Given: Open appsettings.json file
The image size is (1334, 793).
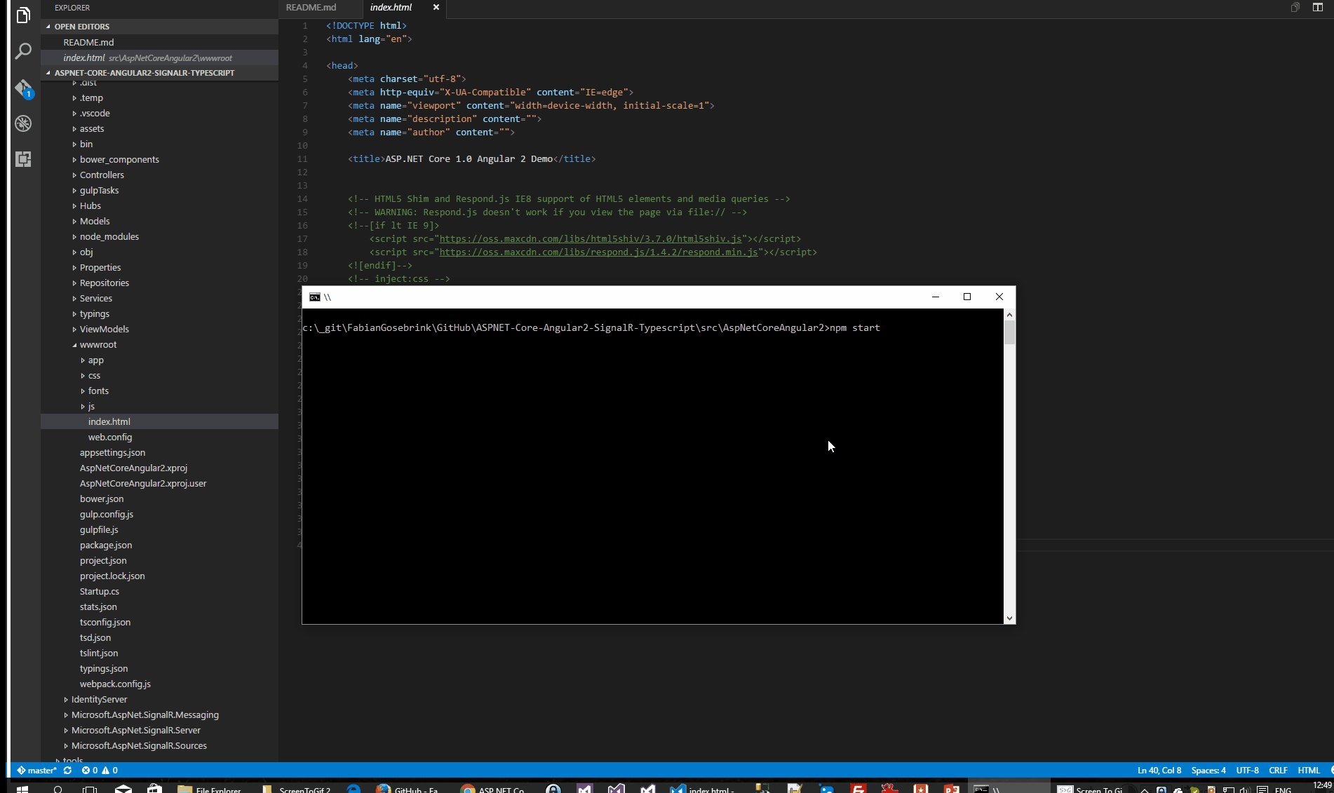Looking at the screenshot, I should (x=159, y=452).
